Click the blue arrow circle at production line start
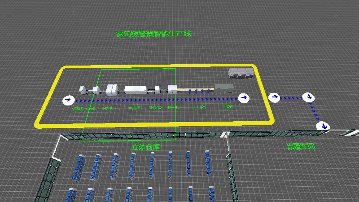359x202 pixels. point(67,100)
